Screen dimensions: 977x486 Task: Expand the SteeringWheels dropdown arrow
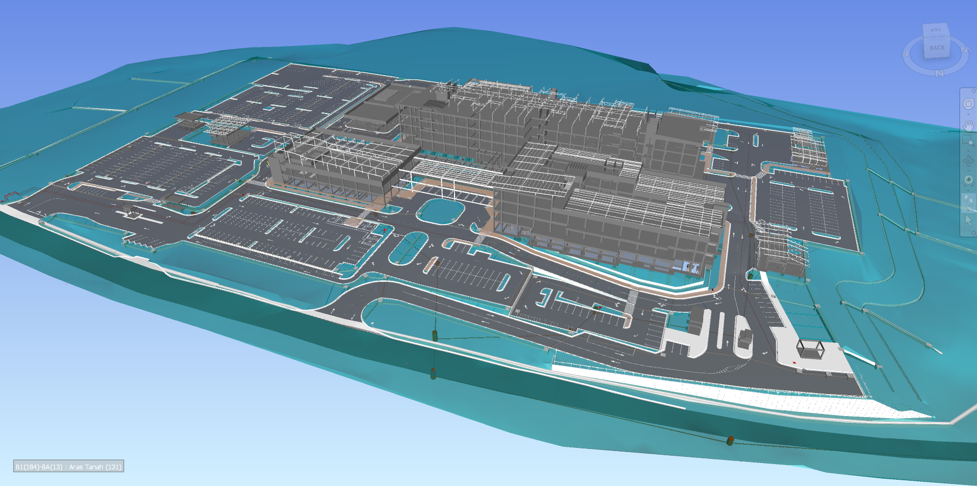pyautogui.click(x=969, y=114)
